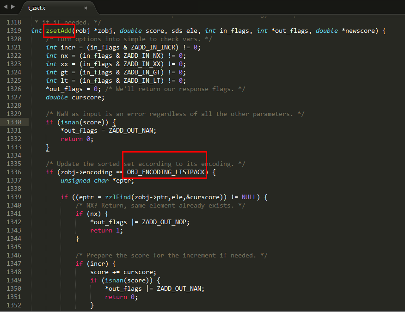Close the t_zset.c tab

(86, 8)
